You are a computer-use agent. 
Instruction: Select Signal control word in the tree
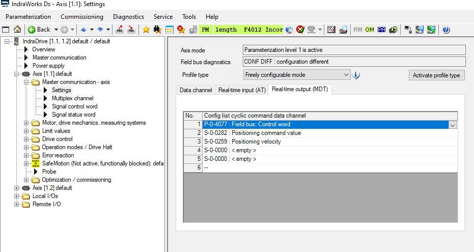(73, 106)
